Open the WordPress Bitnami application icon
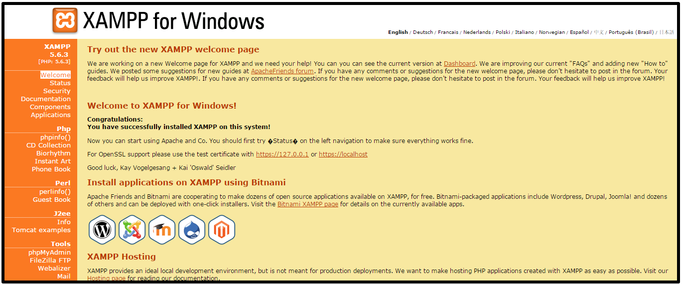 (102, 230)
